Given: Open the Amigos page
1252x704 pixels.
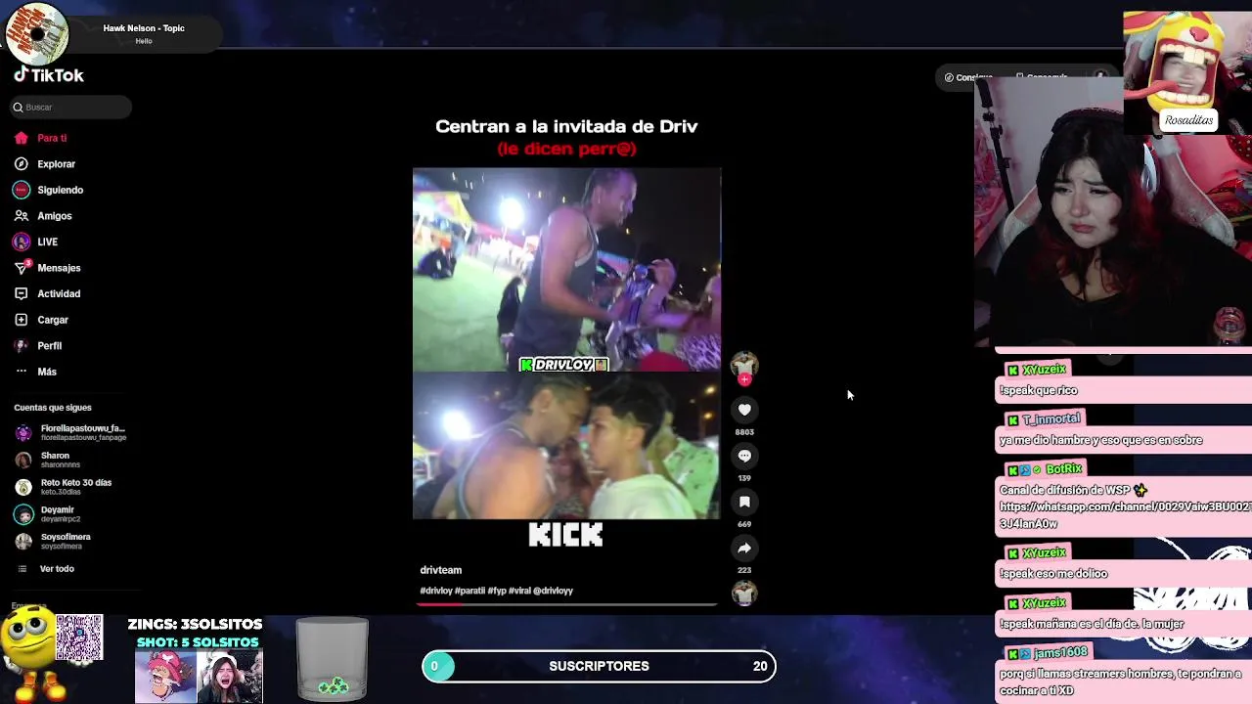Looking at the screenshot, I should tap(54, 216).
